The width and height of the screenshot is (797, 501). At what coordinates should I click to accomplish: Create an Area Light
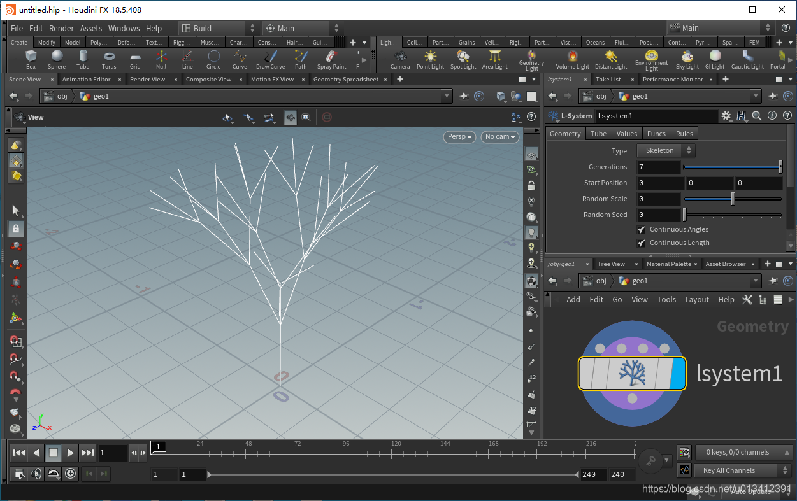click(495, 60)
